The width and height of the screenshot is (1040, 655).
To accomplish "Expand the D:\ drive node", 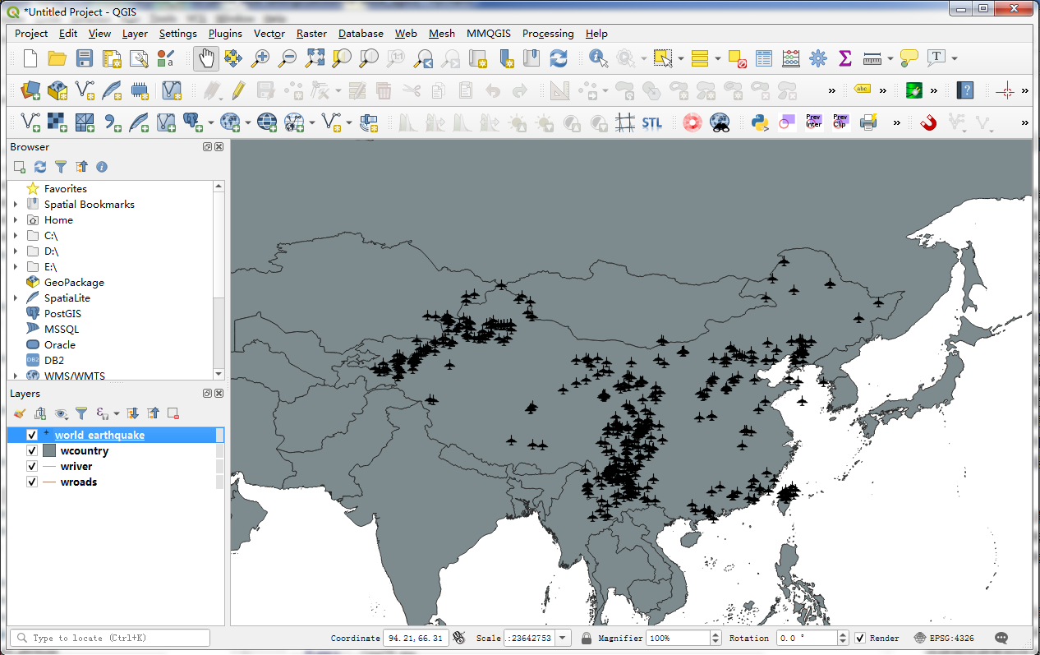I will click(x=16, y=251).
